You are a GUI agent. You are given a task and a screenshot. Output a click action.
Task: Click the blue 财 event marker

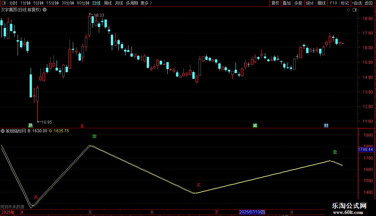pyautogui.click(x=326, y=126)
